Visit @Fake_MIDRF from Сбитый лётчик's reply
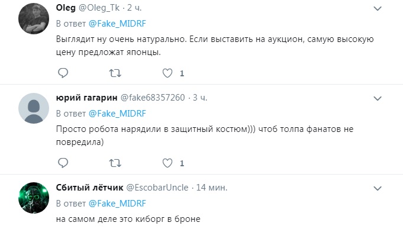Screen dimensions: 403x229 (117, 204)
